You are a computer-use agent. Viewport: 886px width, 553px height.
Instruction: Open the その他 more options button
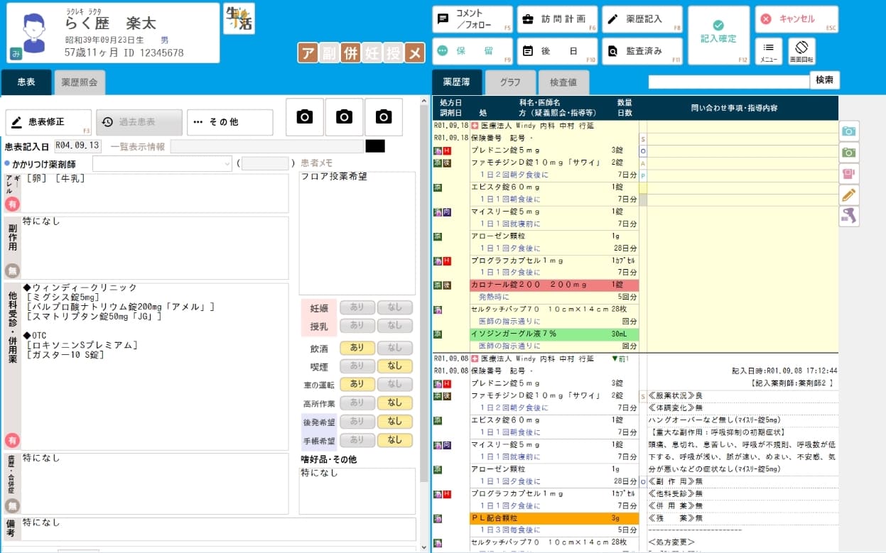(x=229, y=122)
